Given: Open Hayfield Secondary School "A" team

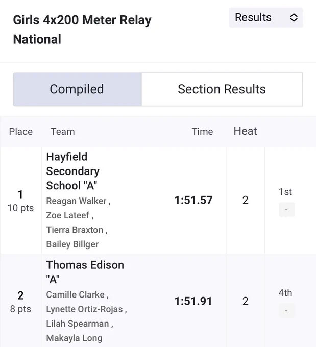Looking at the screenshot, I should click(73, 171).
